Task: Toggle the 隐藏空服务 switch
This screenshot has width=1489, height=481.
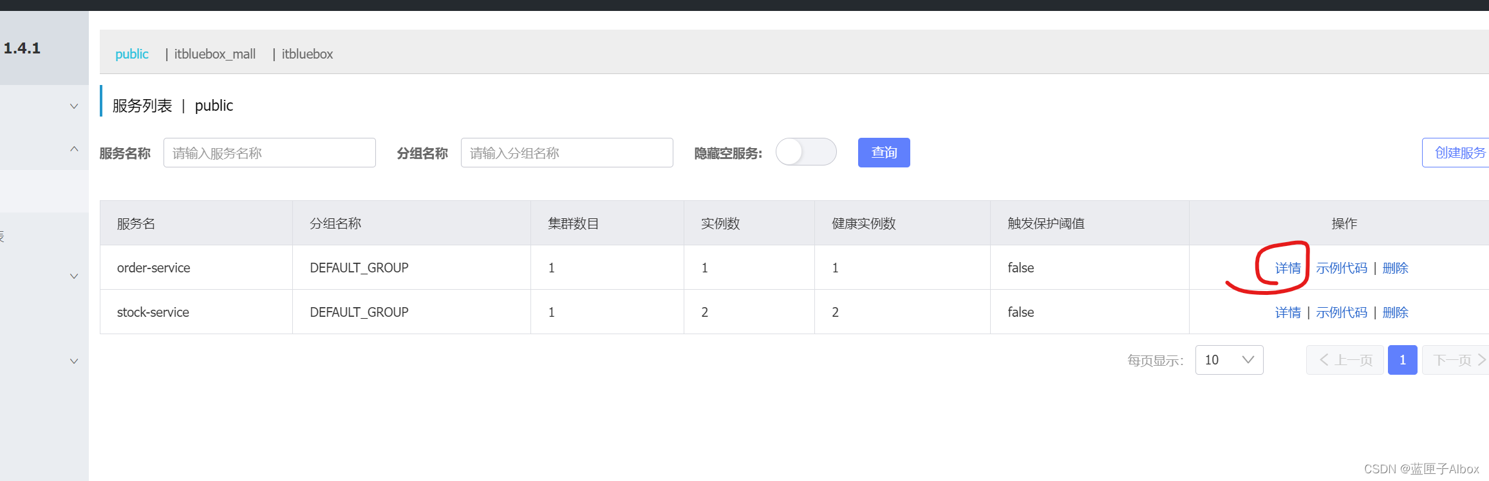Action: [806, 152]
